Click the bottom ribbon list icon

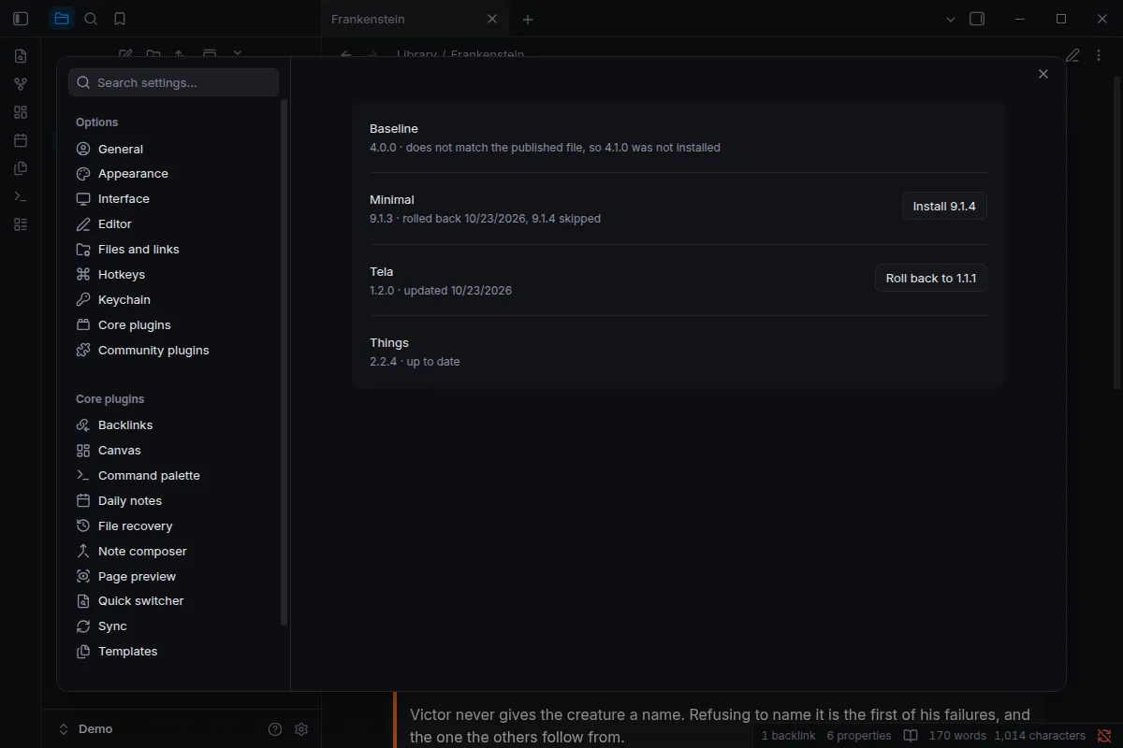pos(21,224)
